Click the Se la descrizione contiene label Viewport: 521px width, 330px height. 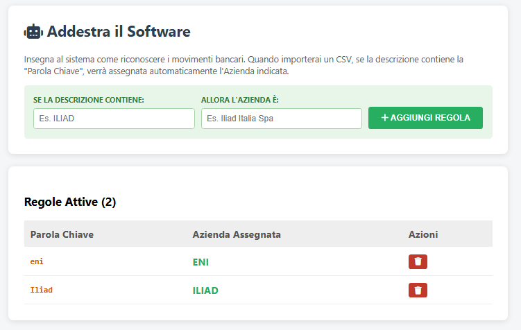pos(89,100)
